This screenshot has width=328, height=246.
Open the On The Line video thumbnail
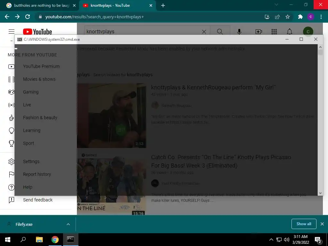[x=111, y=184]
